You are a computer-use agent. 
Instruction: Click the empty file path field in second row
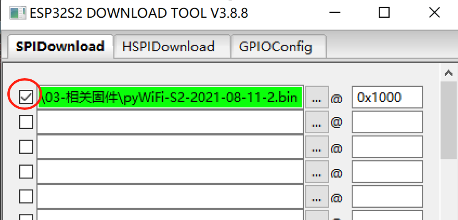click(170, 122)
